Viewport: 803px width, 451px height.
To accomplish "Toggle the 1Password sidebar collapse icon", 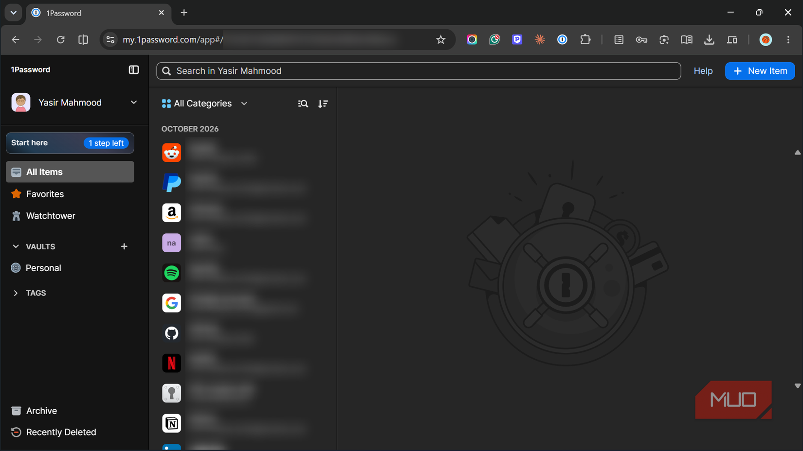I will (x=133, y=70).
